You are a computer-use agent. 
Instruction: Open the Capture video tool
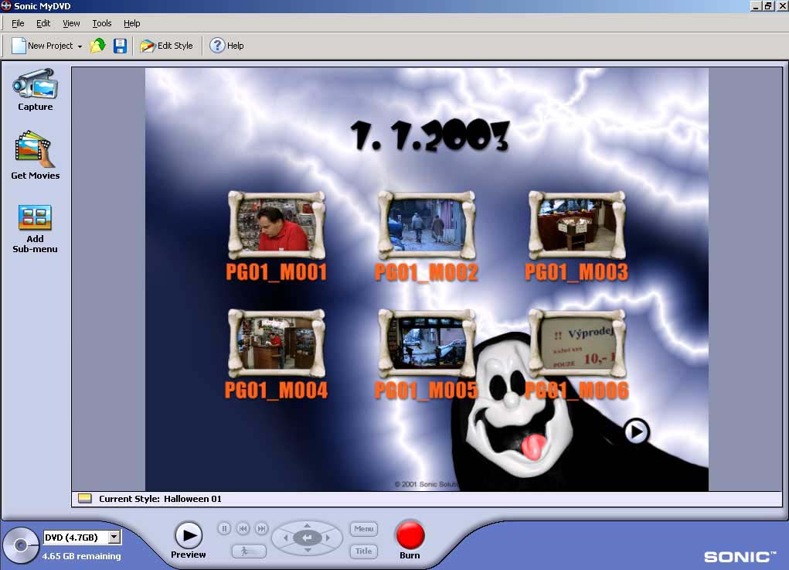[36, 90]
